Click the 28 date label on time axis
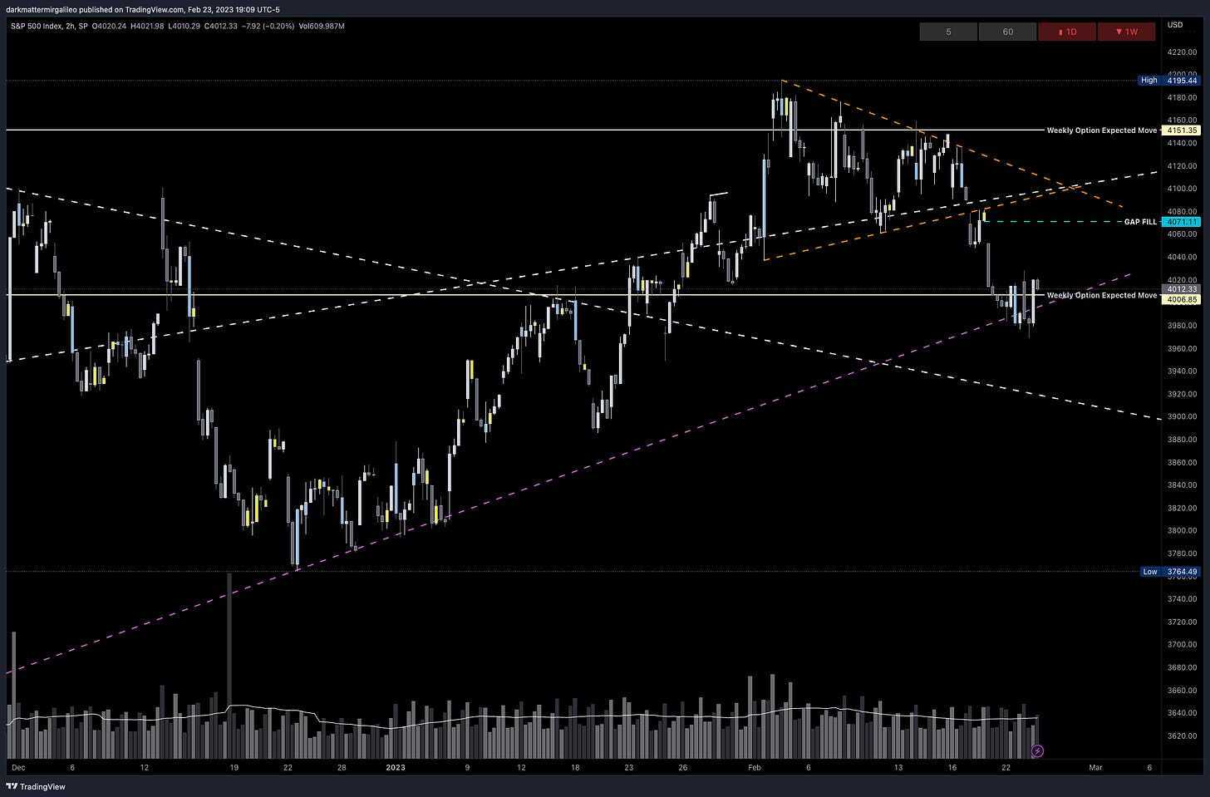The height and width of the screenshot is (797, 1210). coord(342,767)
